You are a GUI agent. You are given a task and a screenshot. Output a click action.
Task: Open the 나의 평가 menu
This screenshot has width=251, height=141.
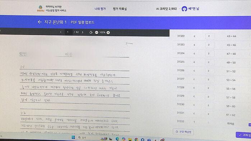coord(100,9)
